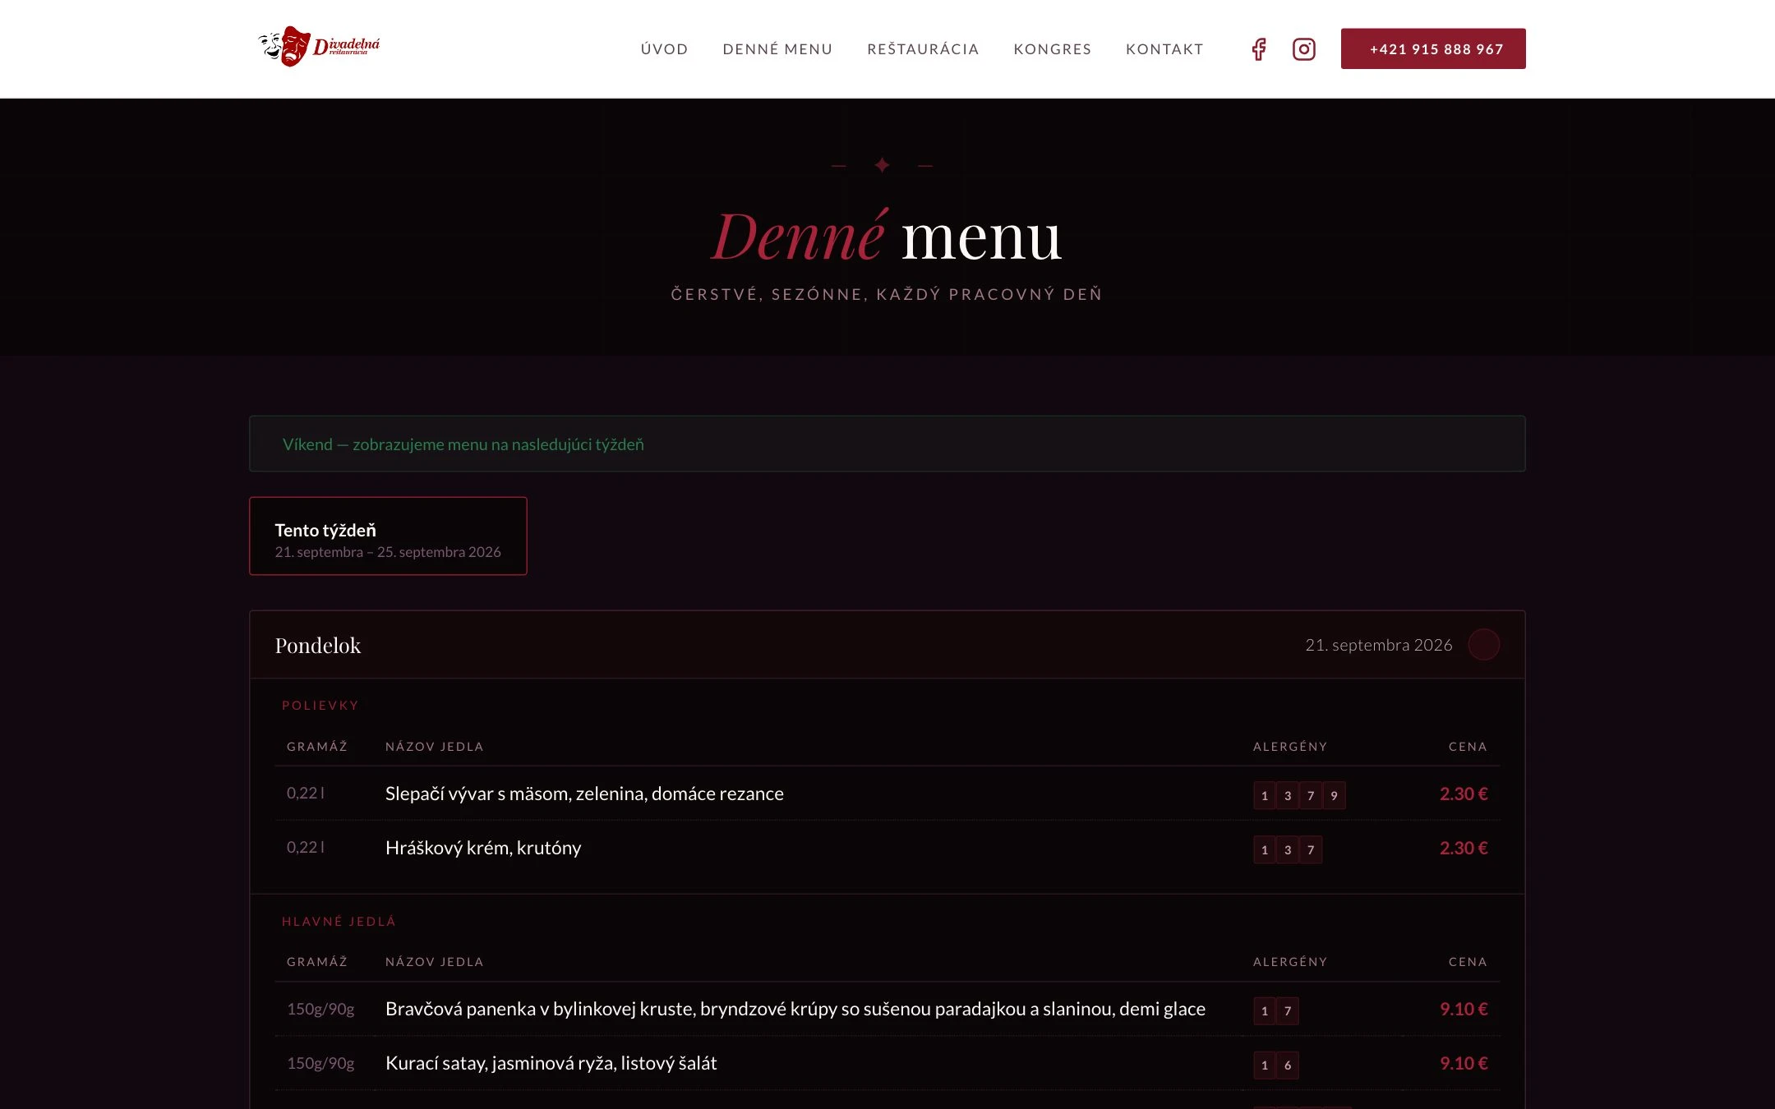This screenshot has width=1775, height=1109.
Task: Open the Facebook page icon
Action: (x=1258, y=49)
